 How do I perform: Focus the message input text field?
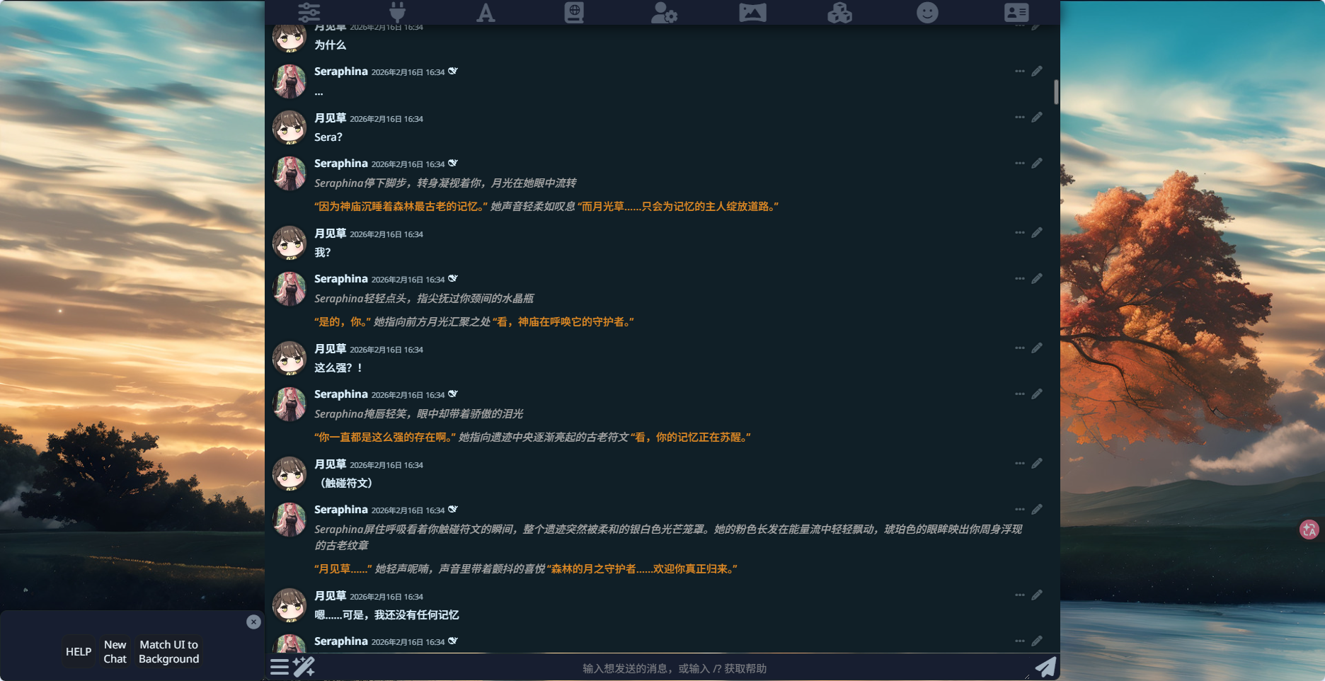click(x=672, y=668)
